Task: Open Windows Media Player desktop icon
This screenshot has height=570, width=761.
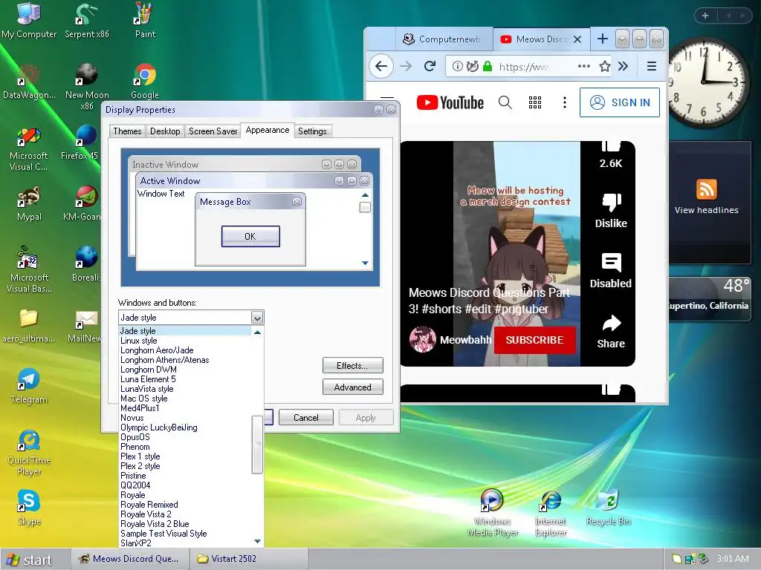Action: tap(492, 513)
